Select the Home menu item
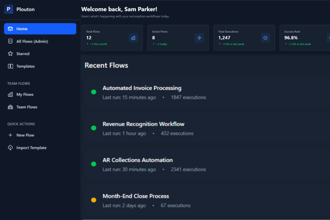 pos(40,29)
